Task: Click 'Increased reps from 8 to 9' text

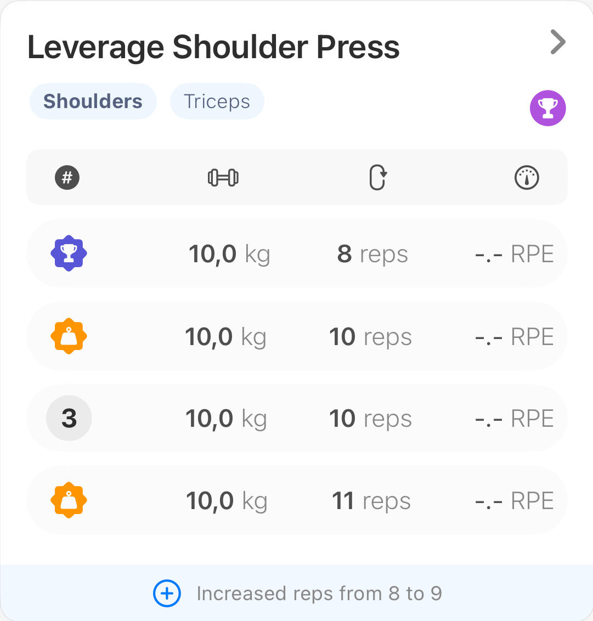Action: [319, 594]
